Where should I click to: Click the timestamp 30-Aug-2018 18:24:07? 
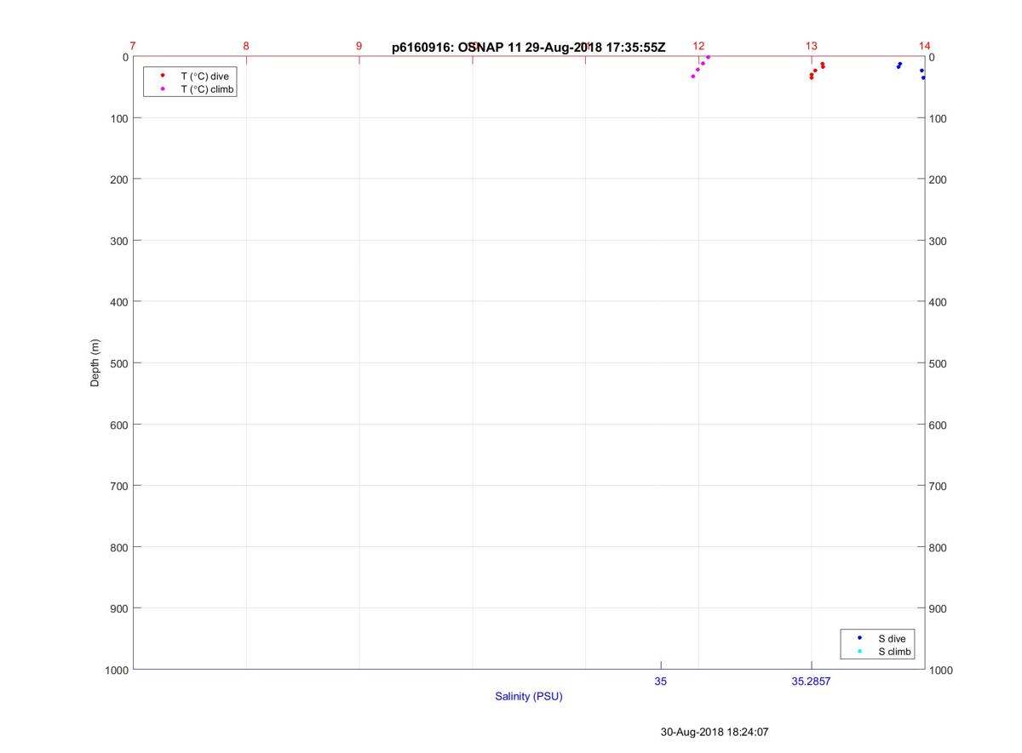click(715, 732)
